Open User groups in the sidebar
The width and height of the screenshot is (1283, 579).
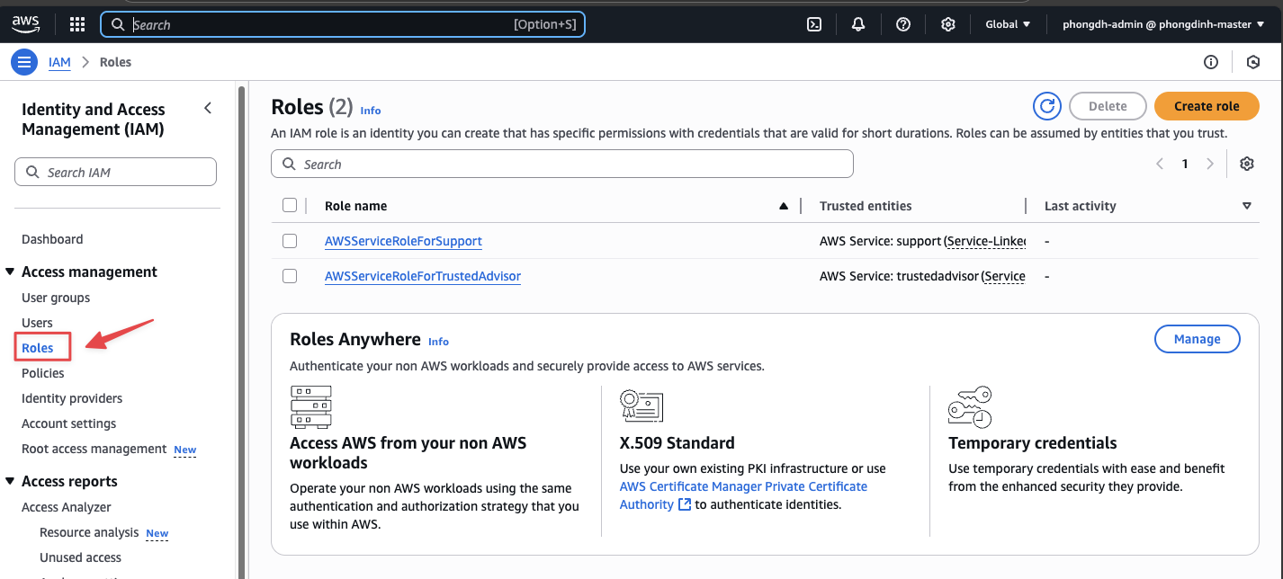(56, 298)
